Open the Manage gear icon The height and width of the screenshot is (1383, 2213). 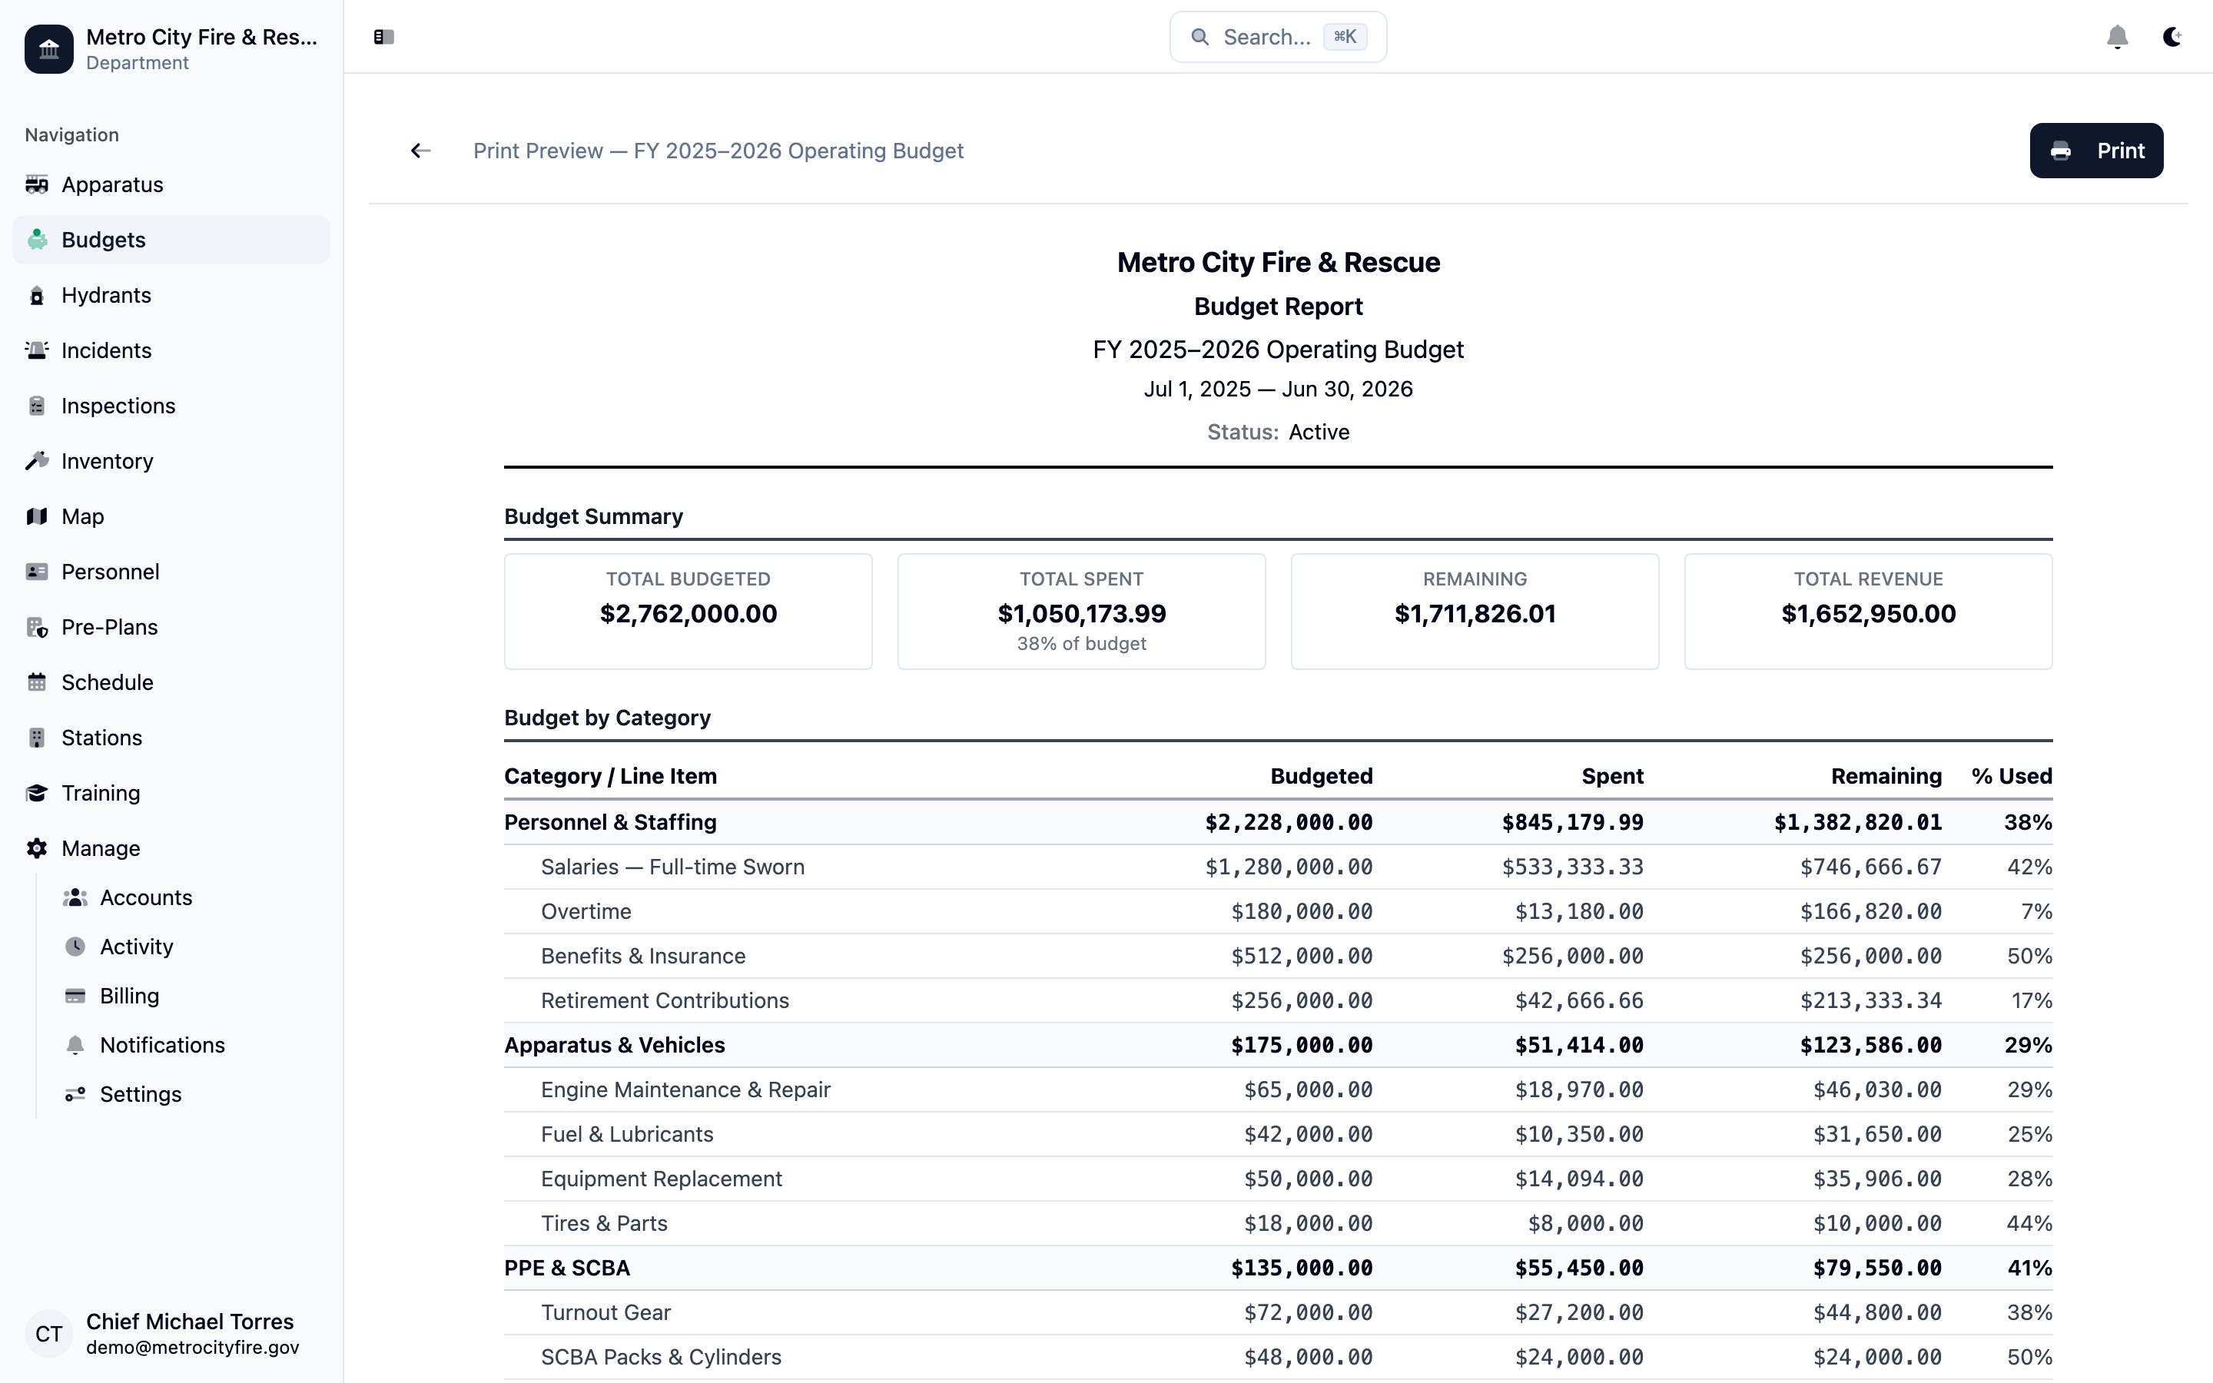(38, 848)
